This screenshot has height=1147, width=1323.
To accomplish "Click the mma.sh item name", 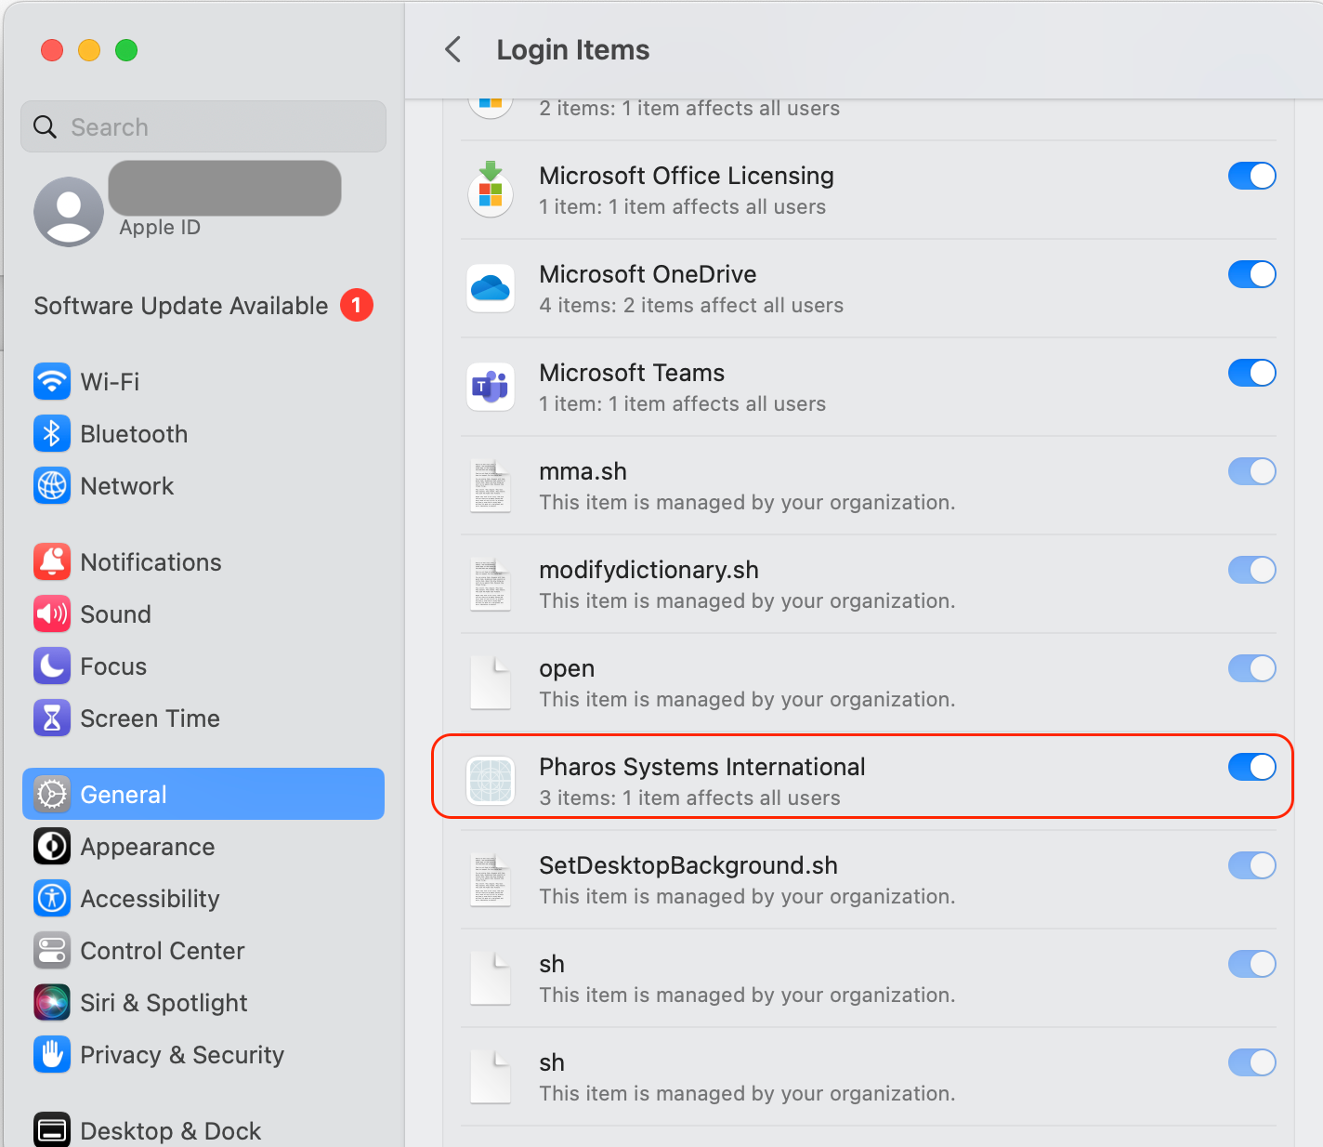I will coord(583,471).
